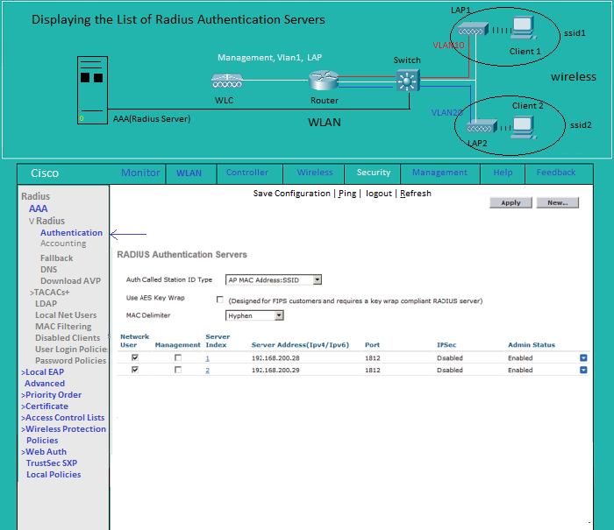Select Download AVP in sidebar
The width and height of the screenshot is (614, 530).
[x=70, y=281]
